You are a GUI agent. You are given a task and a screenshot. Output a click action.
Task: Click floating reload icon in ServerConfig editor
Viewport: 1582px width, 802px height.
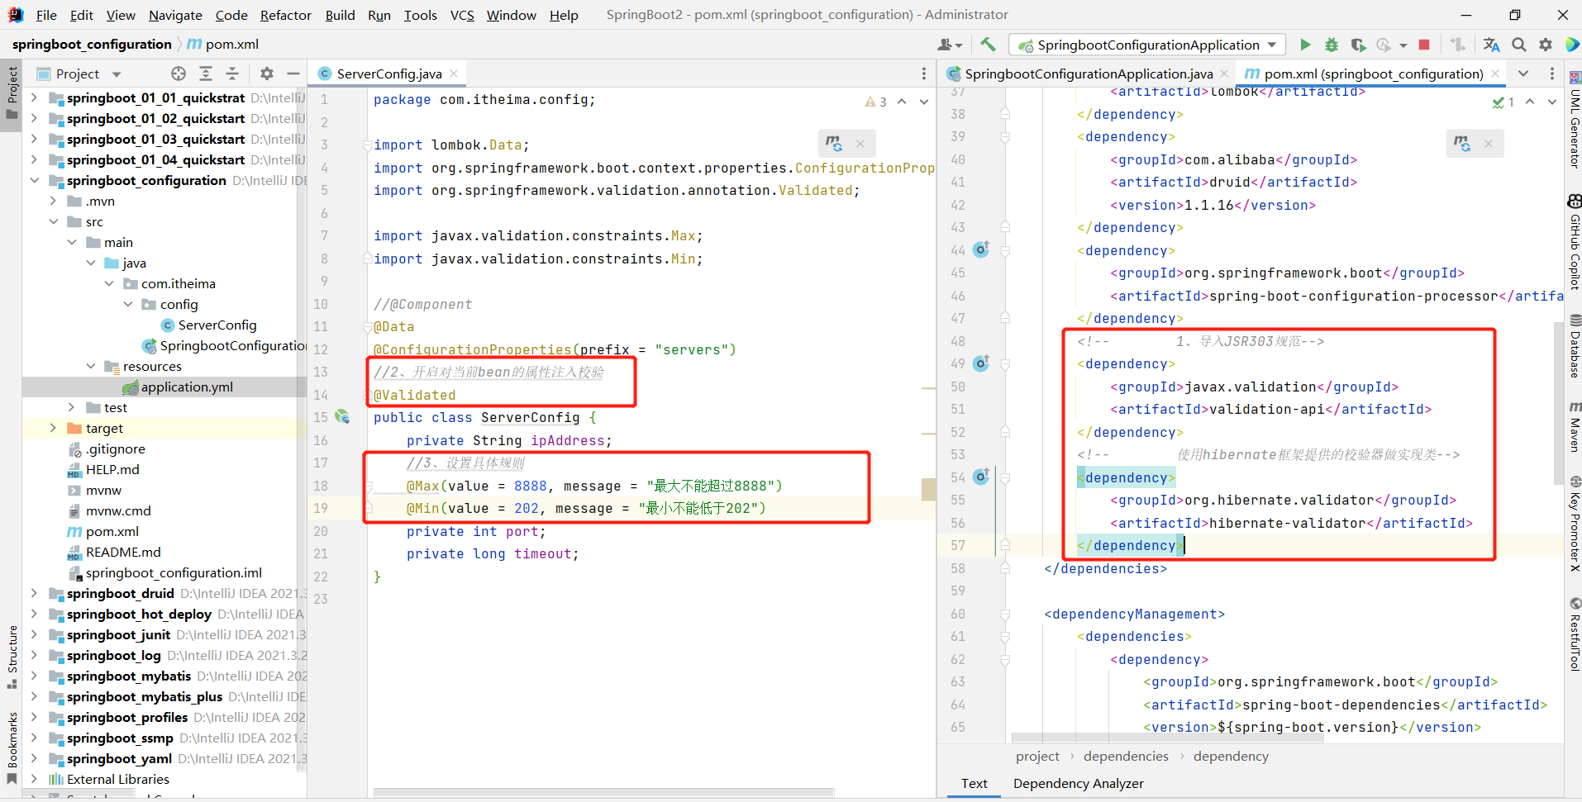[x=833, y=144]
